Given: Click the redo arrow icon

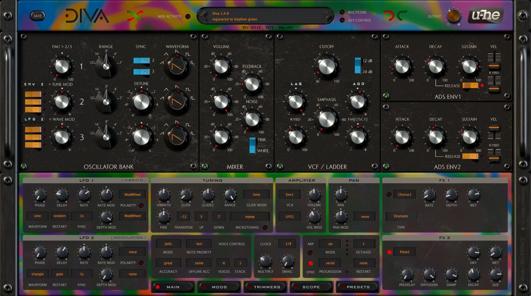Looking at the screenshot, I should click(x=402, y=16).
